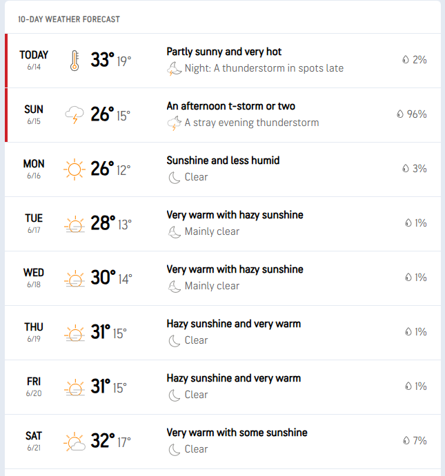
Task: Select 'Sunshine and less humid' description
Action: tap(223, 161)
